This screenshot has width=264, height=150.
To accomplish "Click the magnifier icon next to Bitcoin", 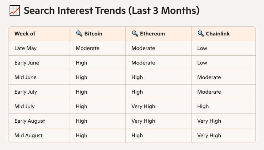I will [79, 34].
